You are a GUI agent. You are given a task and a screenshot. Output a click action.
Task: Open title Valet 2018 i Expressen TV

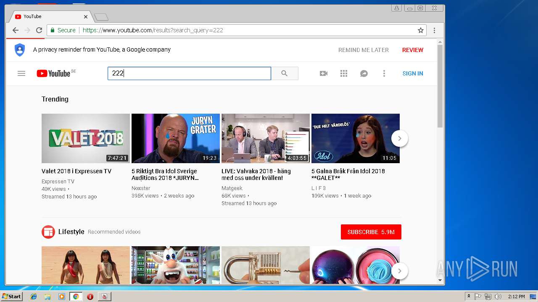[x=76, y=171]
